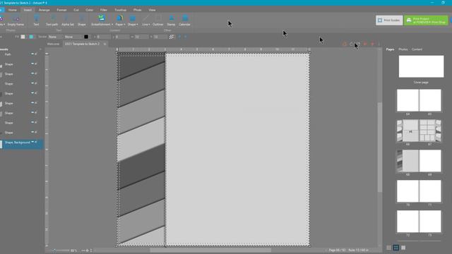Screen dimensions: 452x254
Task: Toggle visibility of the Path layer
Action: [32, 54]
